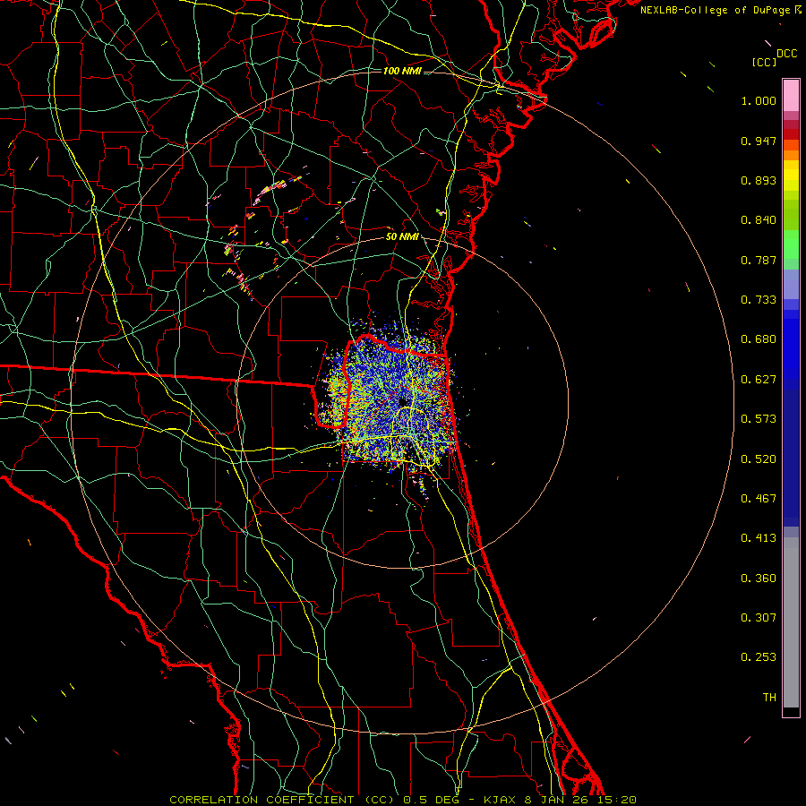Screen dimensions: 806x806
Task: Click the 0.573 legend value
Action: coord(759,419)
